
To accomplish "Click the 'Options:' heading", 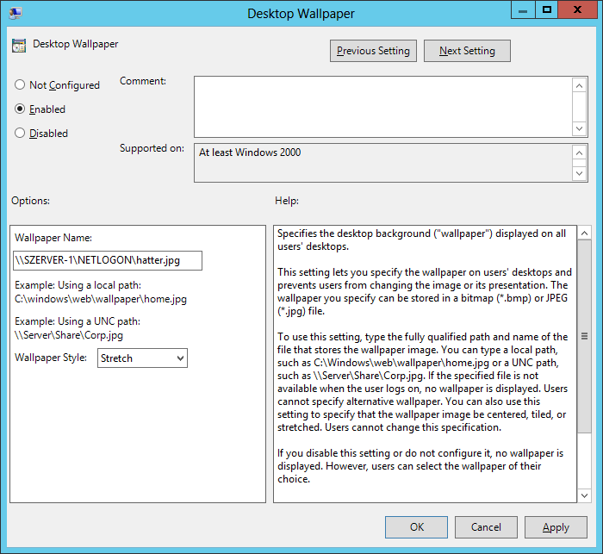I will tap(30, 201).
